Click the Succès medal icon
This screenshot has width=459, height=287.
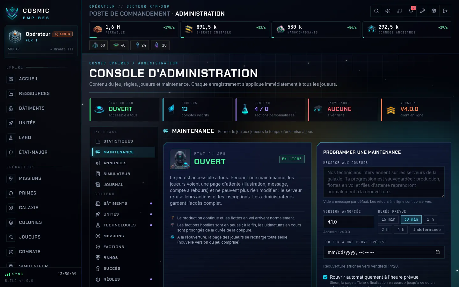pos(98,269)
